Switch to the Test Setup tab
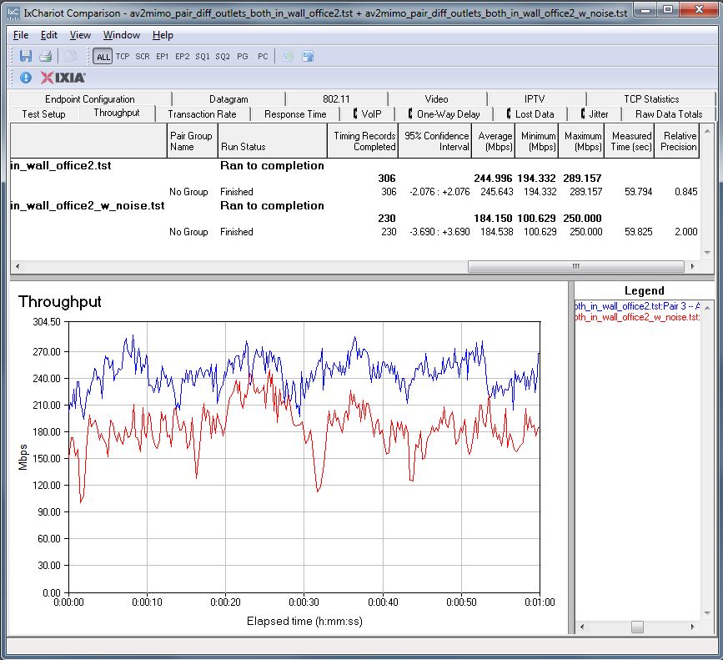 click(44, 114)
